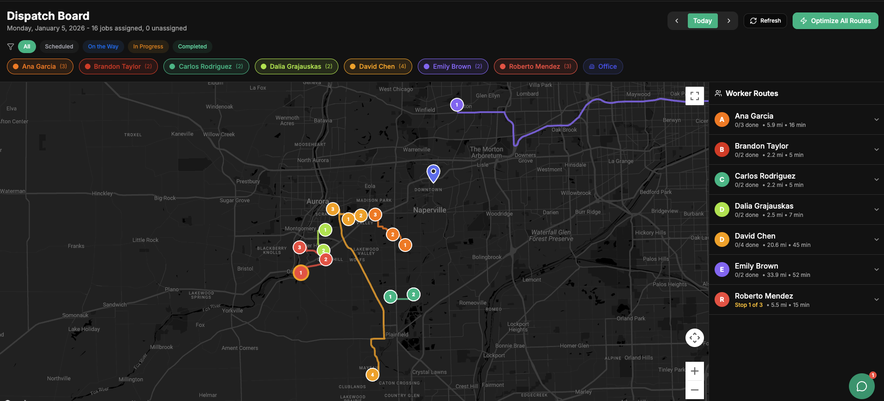Go to next day arrow
The image size is (884, 401).
point(728,21)
